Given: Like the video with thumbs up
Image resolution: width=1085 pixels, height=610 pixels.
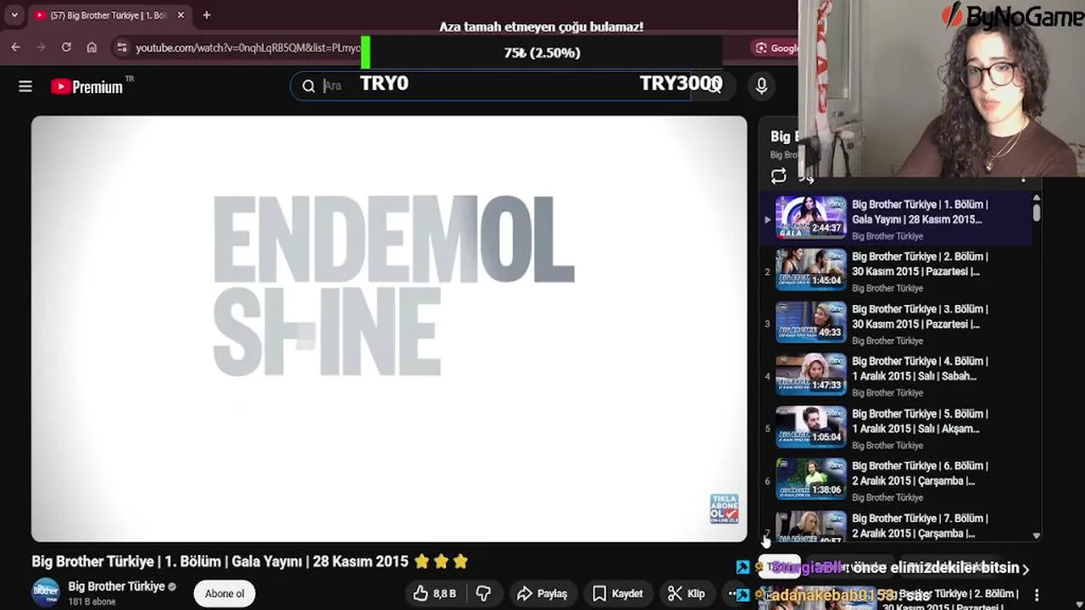Looking at the screenshot, I should point(435,593).
